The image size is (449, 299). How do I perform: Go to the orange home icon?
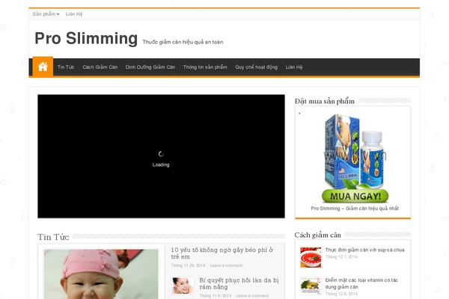click(x=43, y=67)
